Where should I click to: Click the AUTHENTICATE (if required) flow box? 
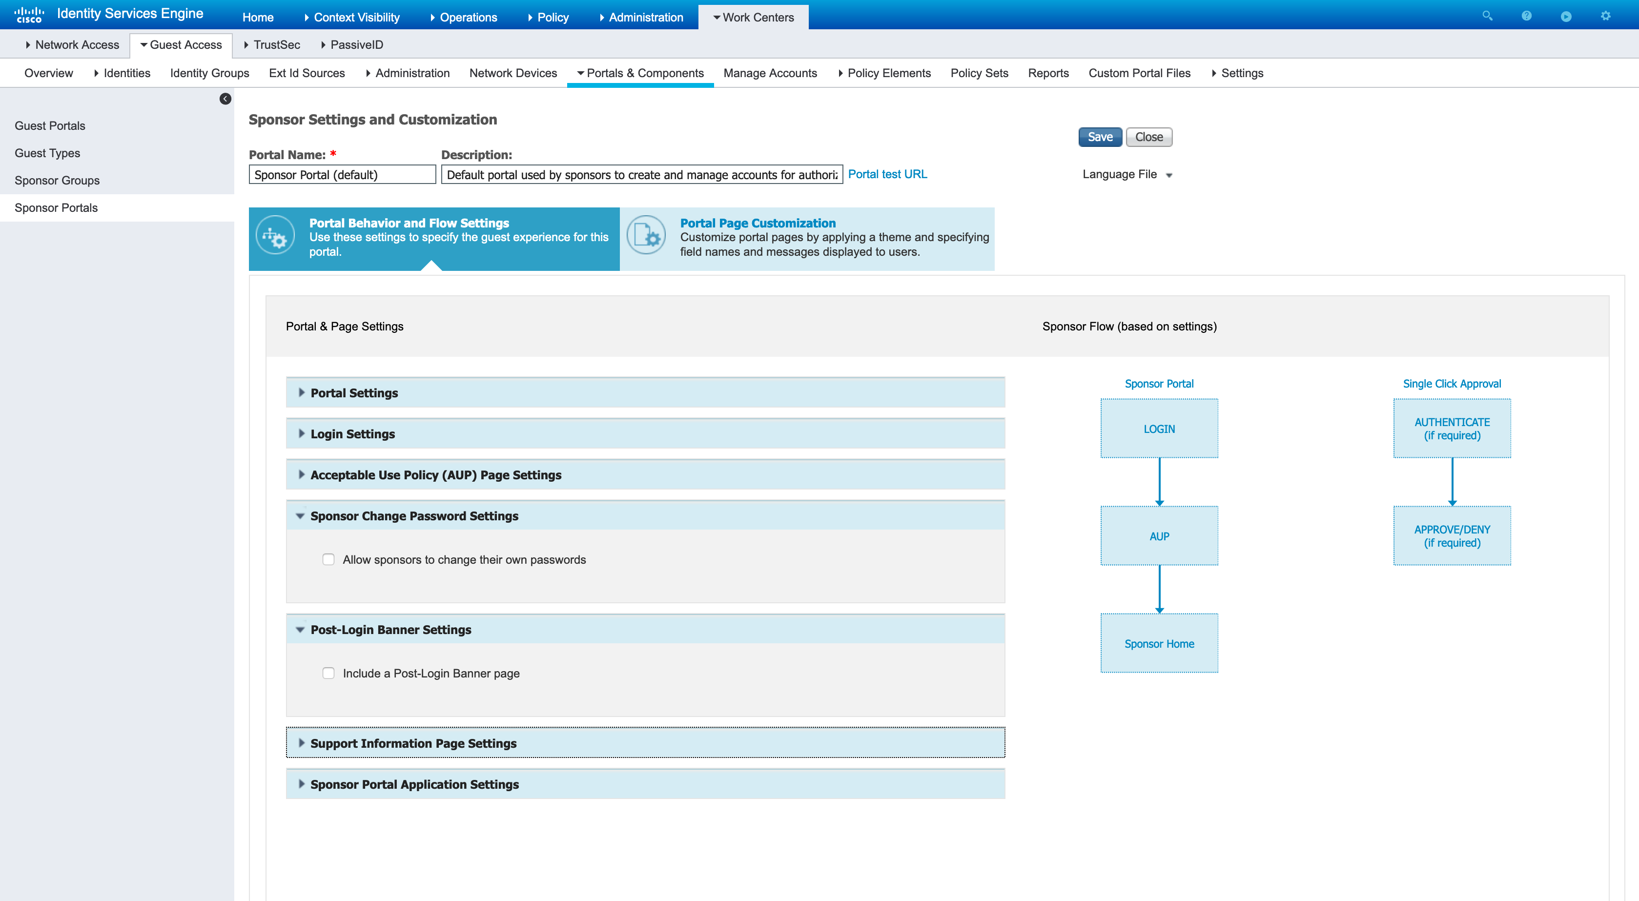point(1452,428)
